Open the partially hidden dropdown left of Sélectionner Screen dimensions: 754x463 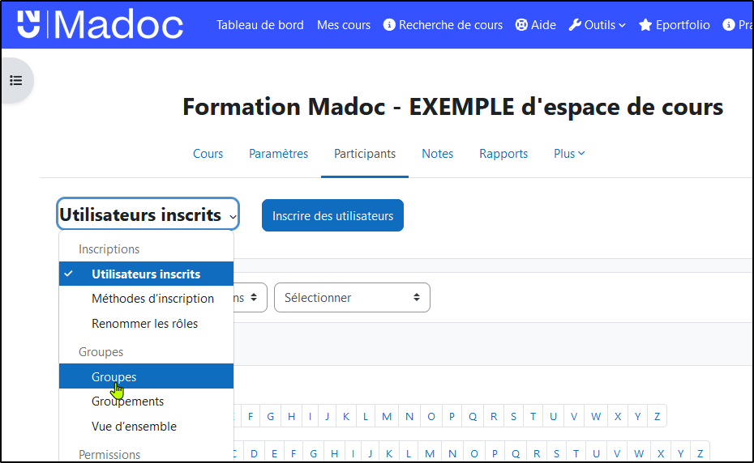pos(250,298)
